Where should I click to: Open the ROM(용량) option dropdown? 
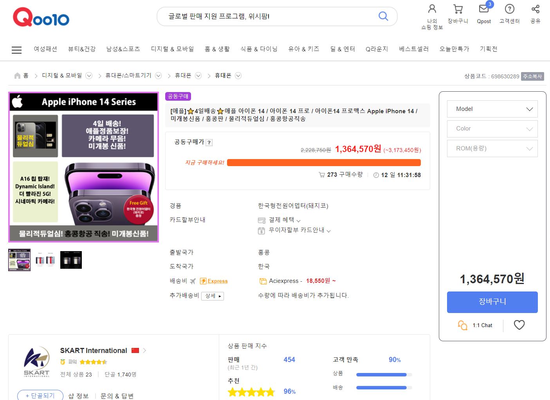[x=492, y=148]
